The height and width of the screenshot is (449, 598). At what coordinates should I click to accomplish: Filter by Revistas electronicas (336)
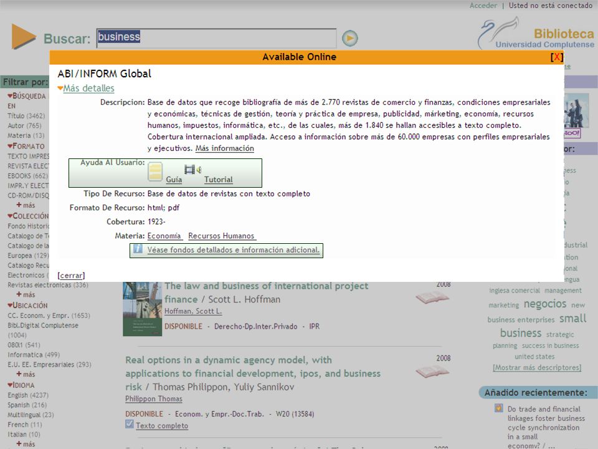(x=48, y=285)
